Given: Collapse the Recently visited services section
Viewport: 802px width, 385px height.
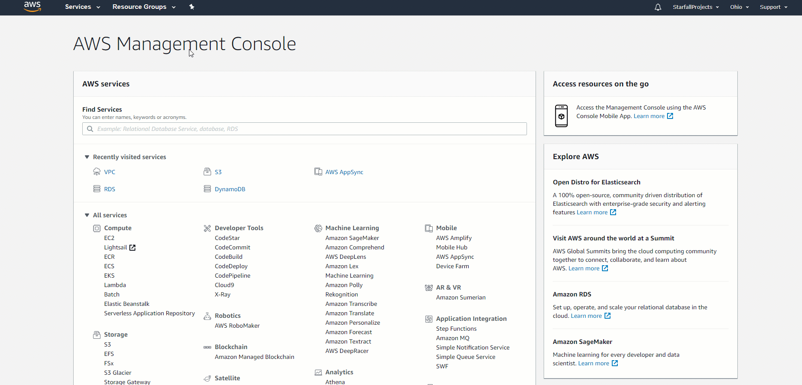Looking at the screenshot, I should click(87, 157).
